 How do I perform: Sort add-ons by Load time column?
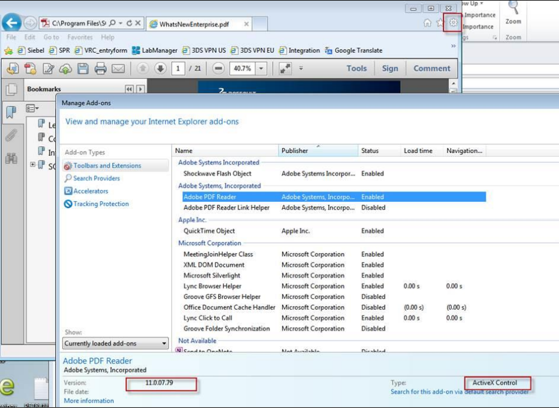click(x=422, y=151)
